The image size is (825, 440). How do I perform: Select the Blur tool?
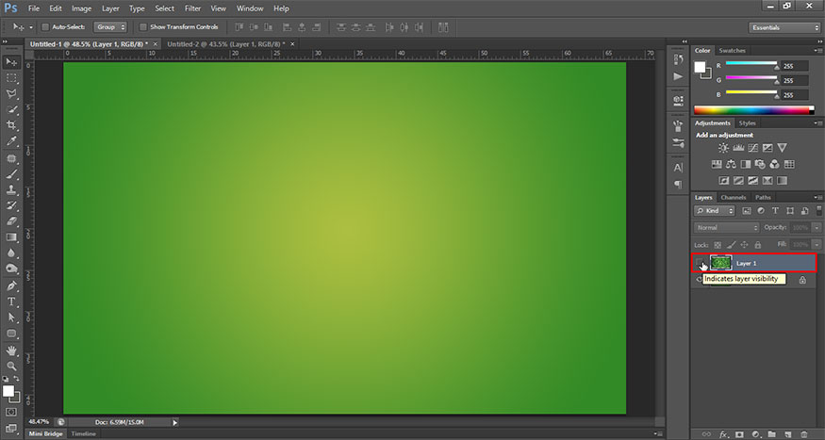(11, 253)
